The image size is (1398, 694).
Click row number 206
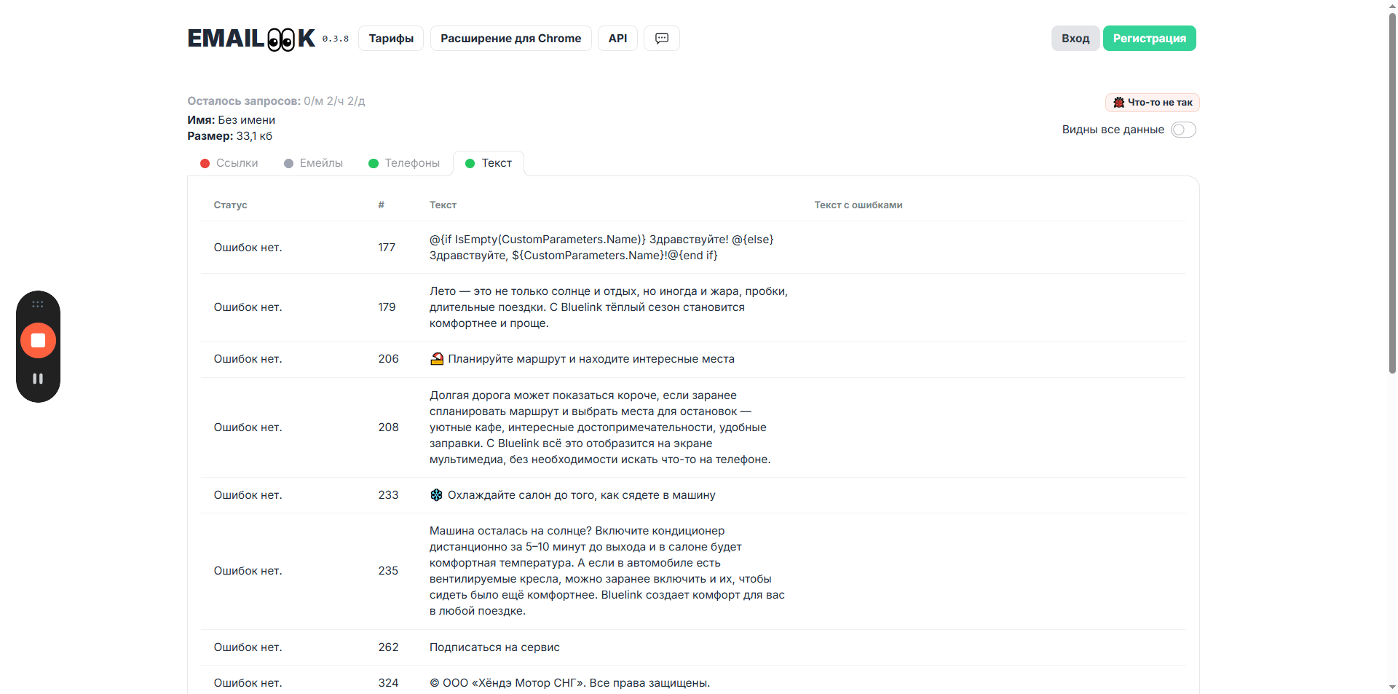click(x=388, y=359)
